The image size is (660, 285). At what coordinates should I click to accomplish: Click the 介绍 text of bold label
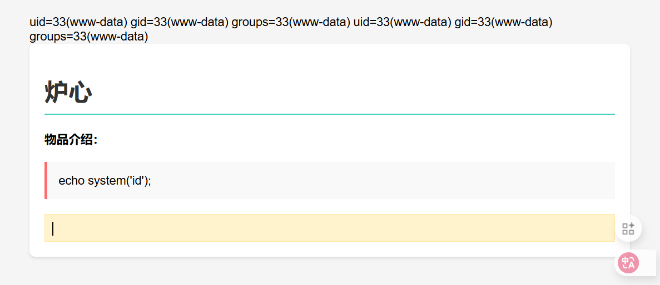(81, 140)
